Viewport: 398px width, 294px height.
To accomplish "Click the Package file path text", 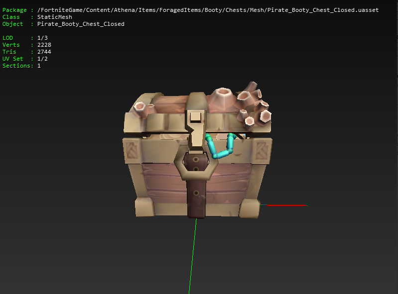I will tap(208, 10).
